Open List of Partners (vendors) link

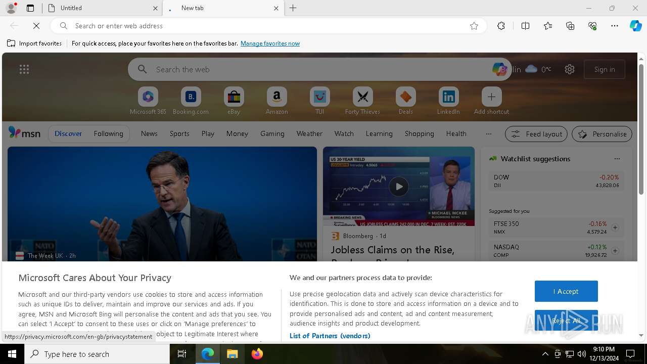(x=330, y=336)
